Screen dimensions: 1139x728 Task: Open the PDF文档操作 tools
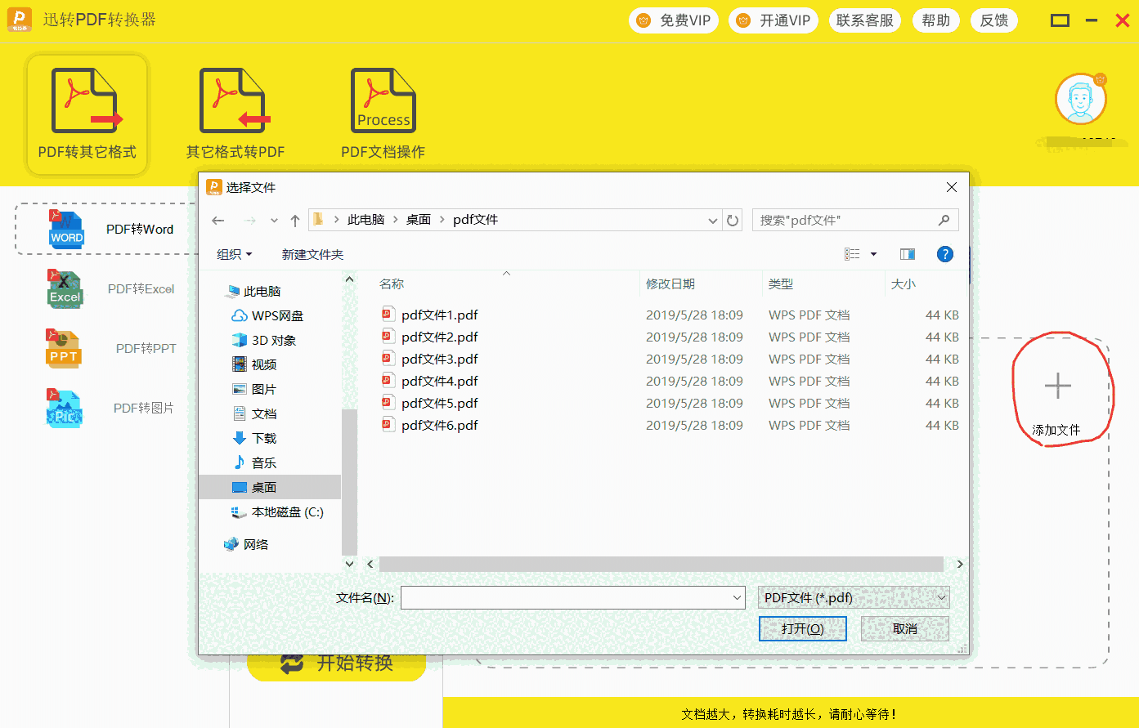[x=383, y=114]
